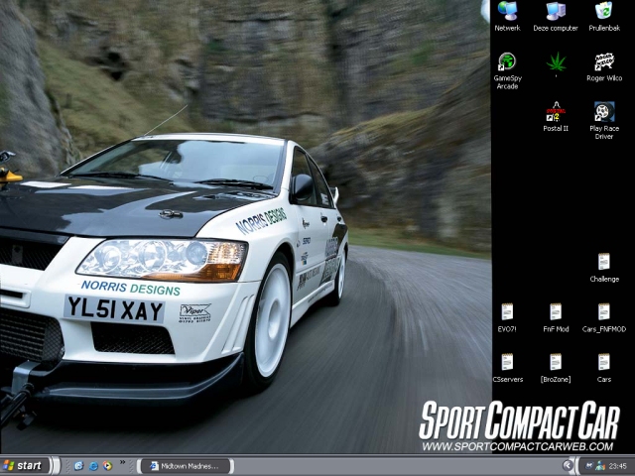Open the Deze computer icon

pyautogui.click(x=555, y=13)
